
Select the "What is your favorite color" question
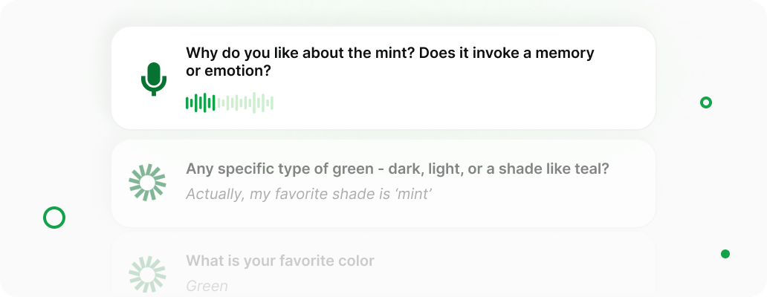[x=280, y=261]
